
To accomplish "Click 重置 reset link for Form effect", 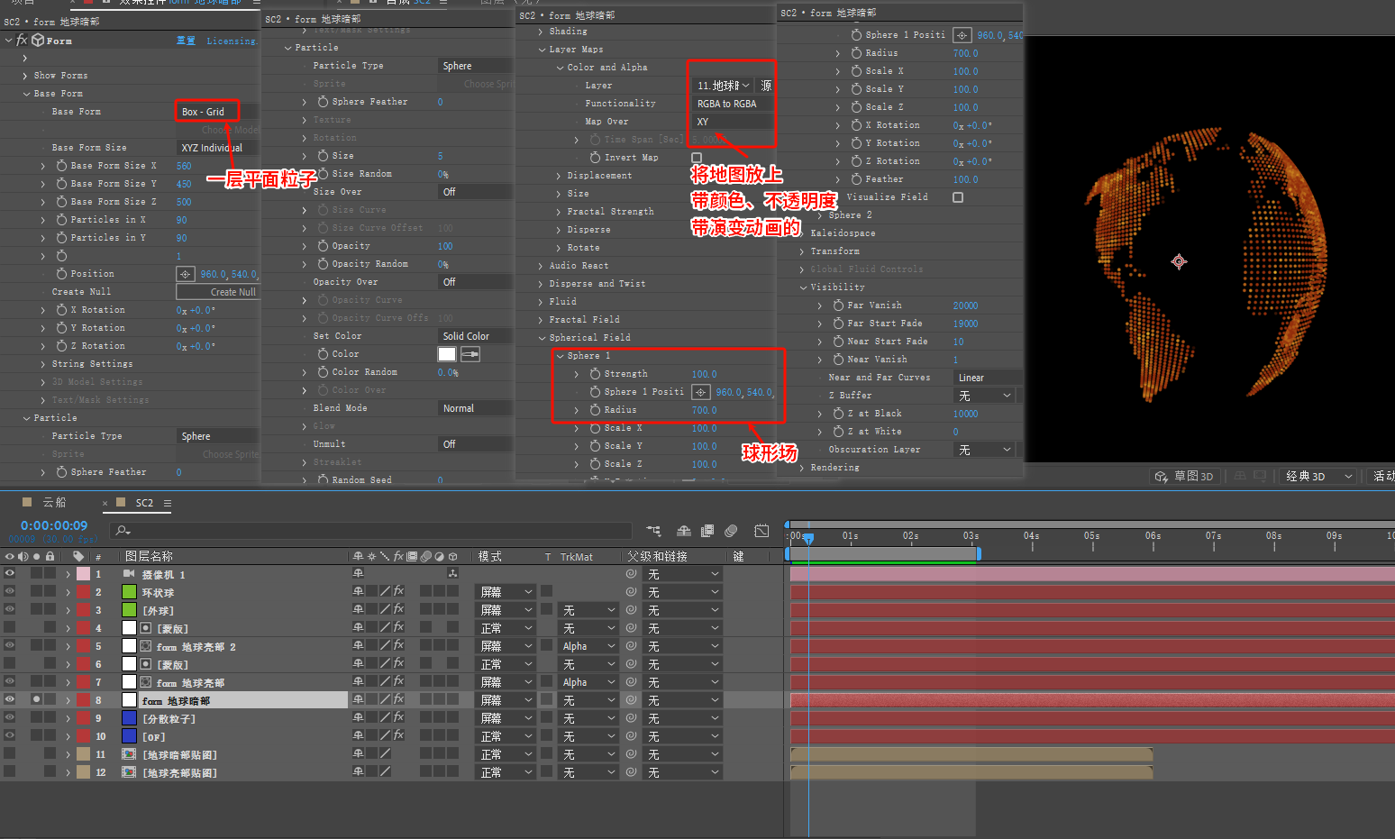I will 186,41.
